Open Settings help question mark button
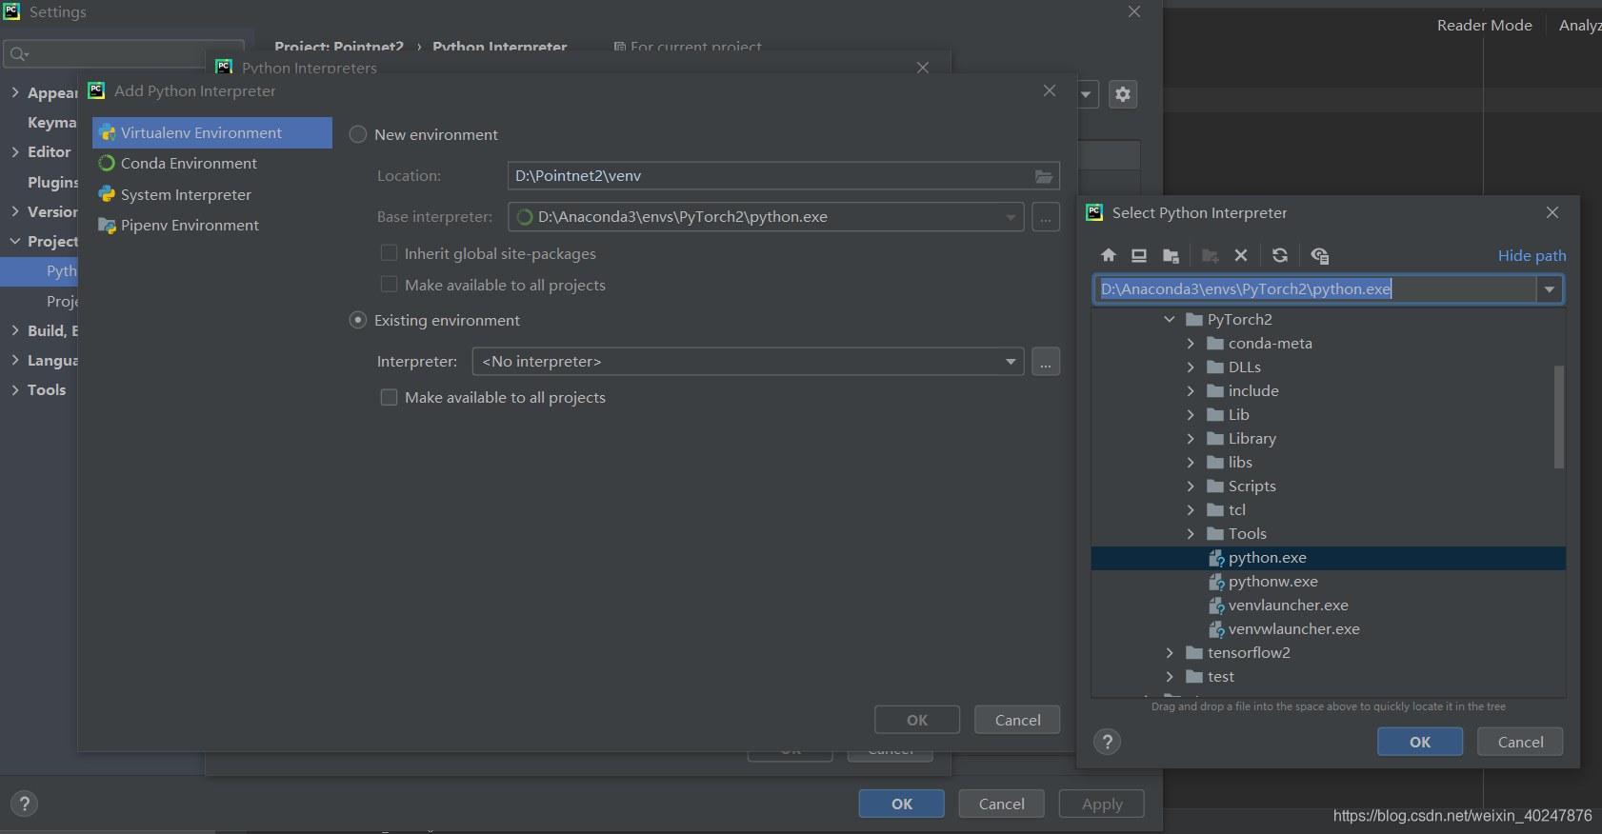 tap(25, 804)
